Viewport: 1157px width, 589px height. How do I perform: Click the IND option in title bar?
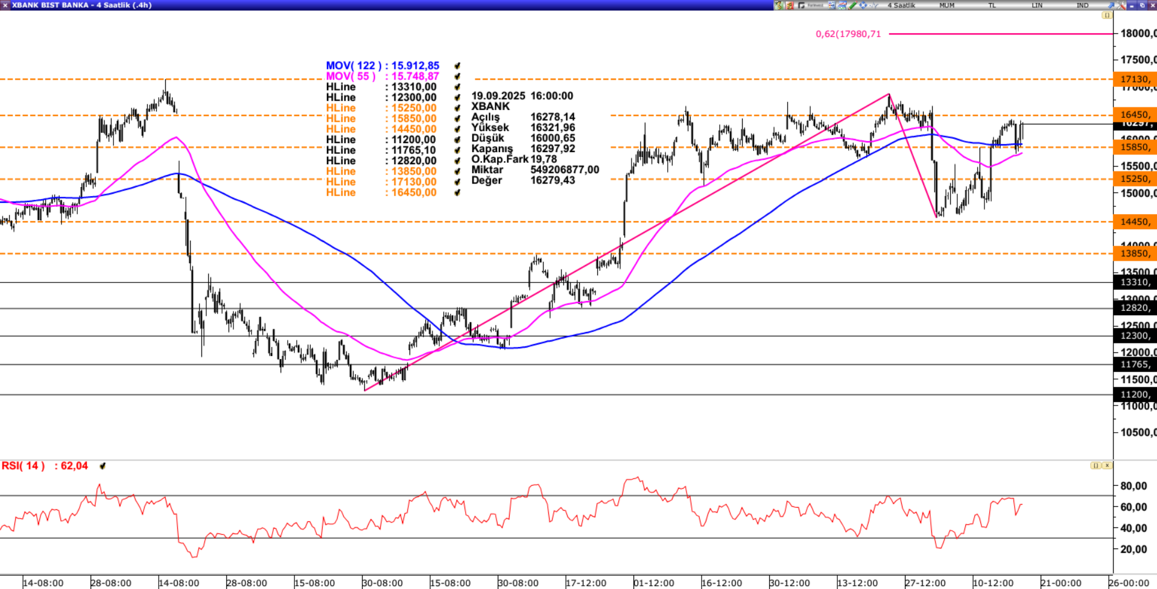pyautogui.click(x=1083, y=5)
